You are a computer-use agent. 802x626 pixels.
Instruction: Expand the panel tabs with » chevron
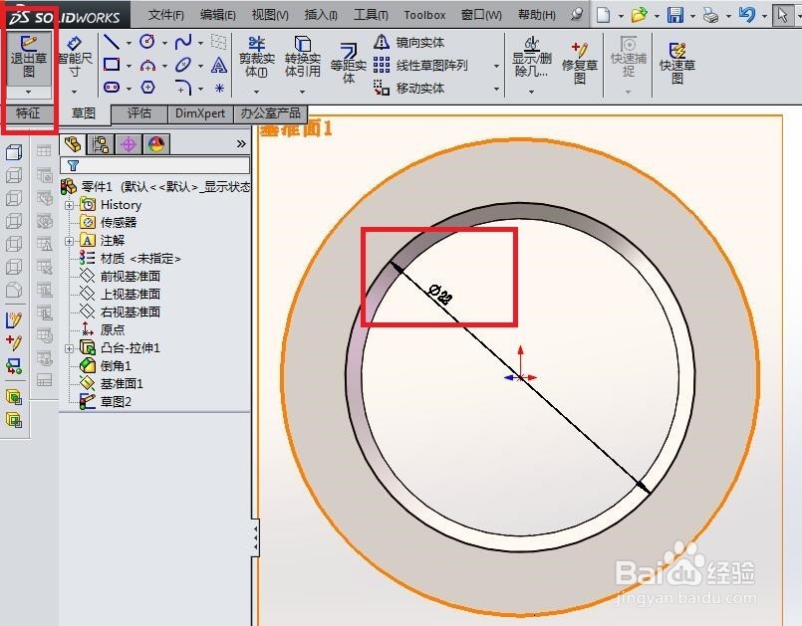click(x=241, y=144)
